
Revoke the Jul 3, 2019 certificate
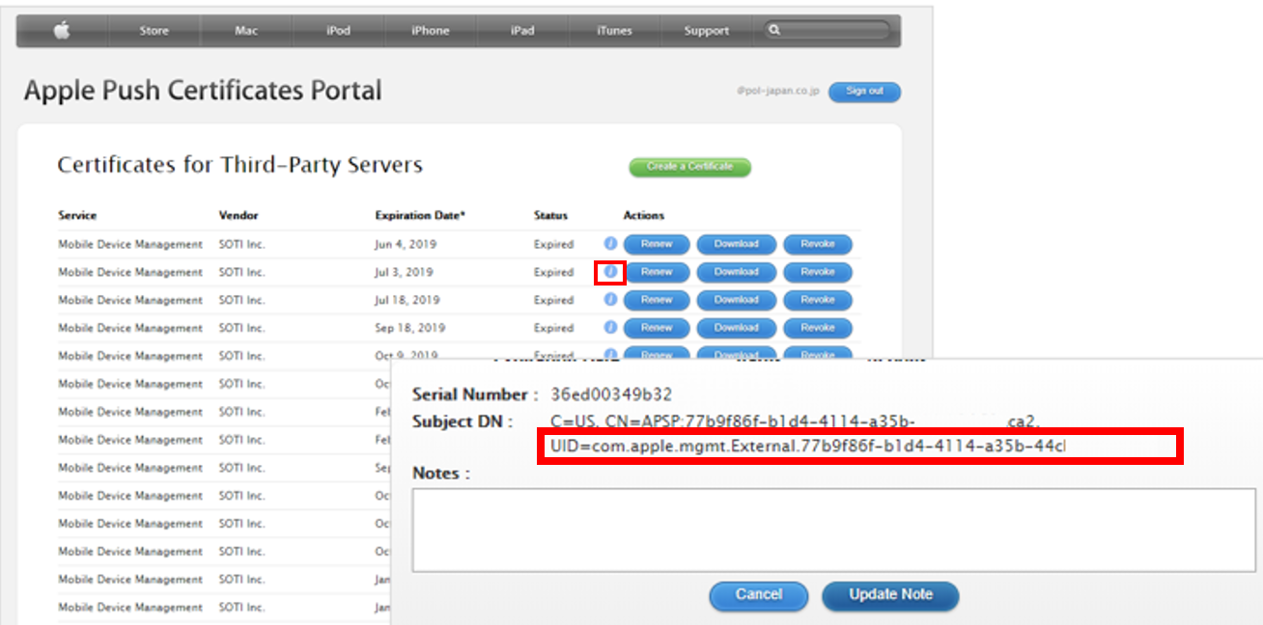[x=818, y=272]
